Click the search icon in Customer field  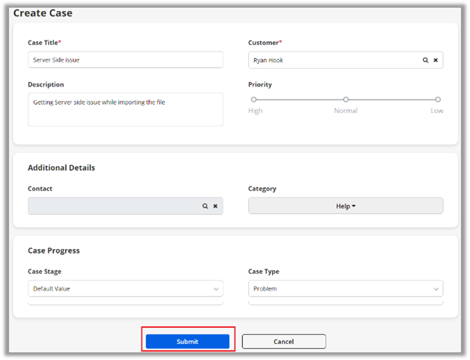(425, 60)
